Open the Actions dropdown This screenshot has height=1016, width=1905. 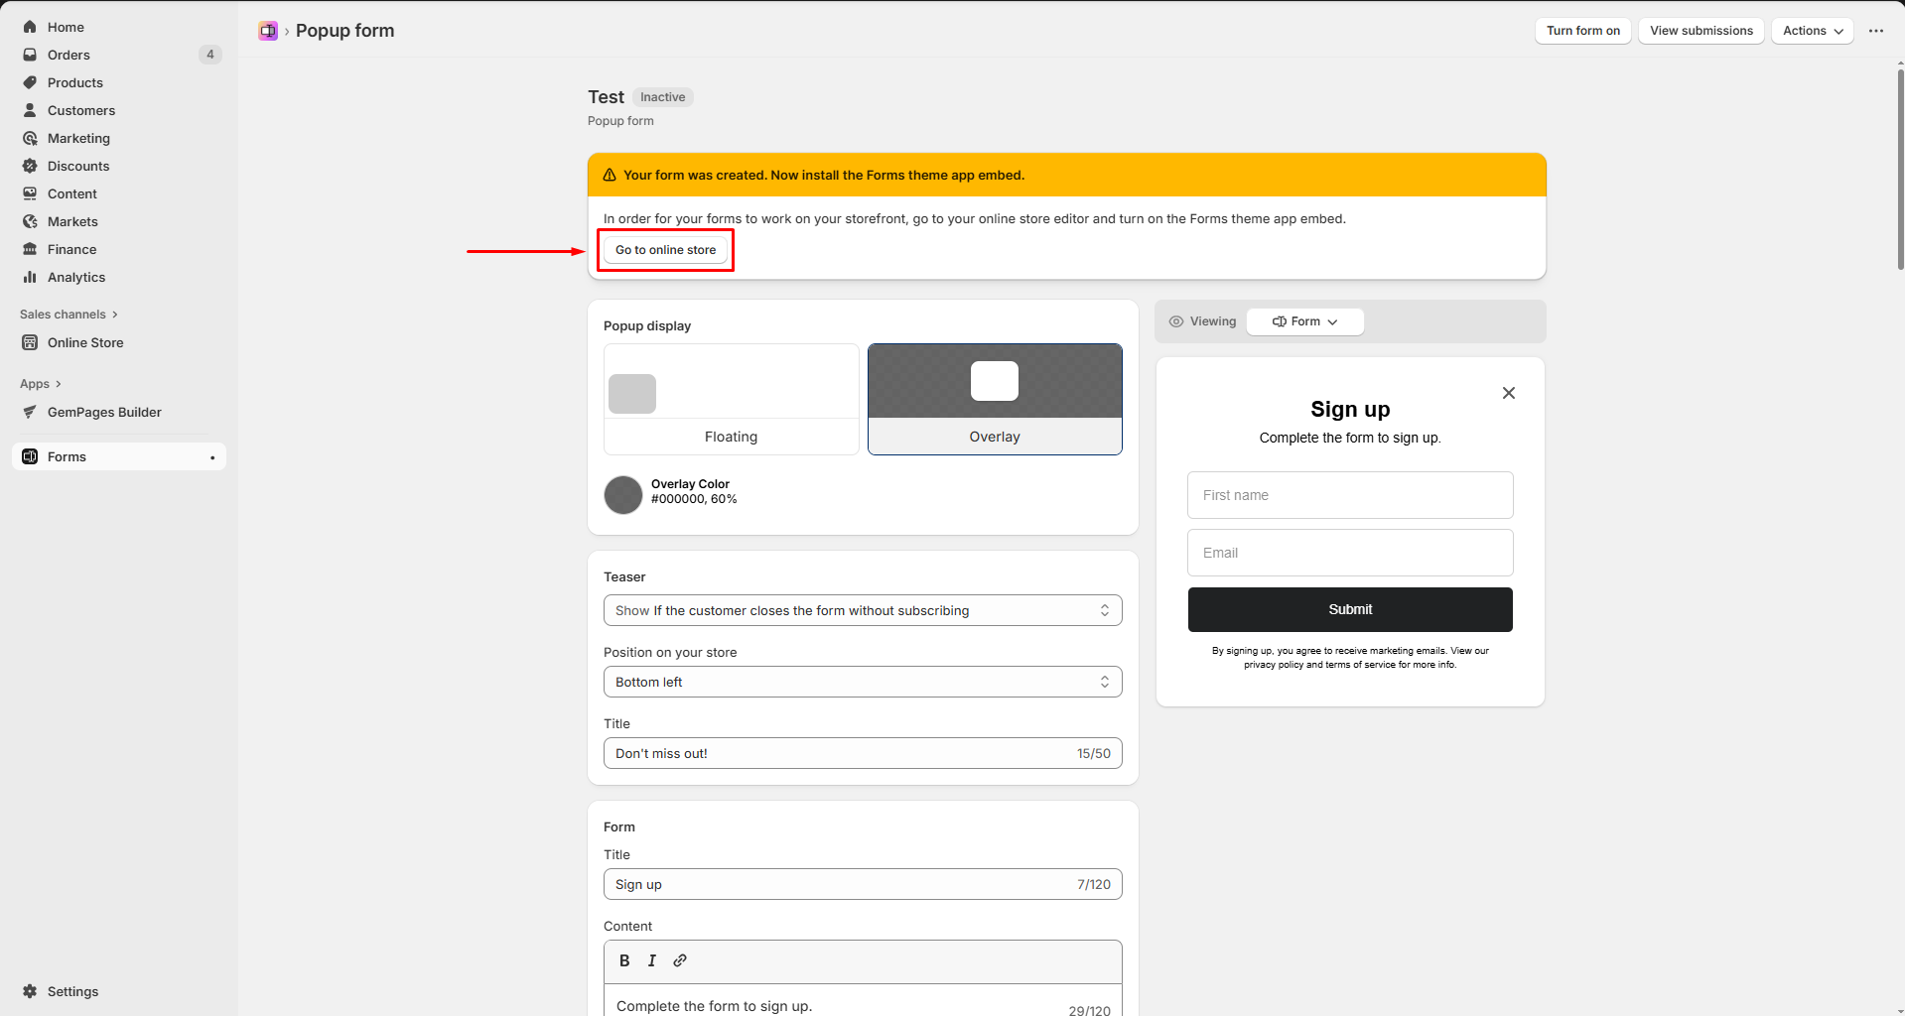point(1812,31)
